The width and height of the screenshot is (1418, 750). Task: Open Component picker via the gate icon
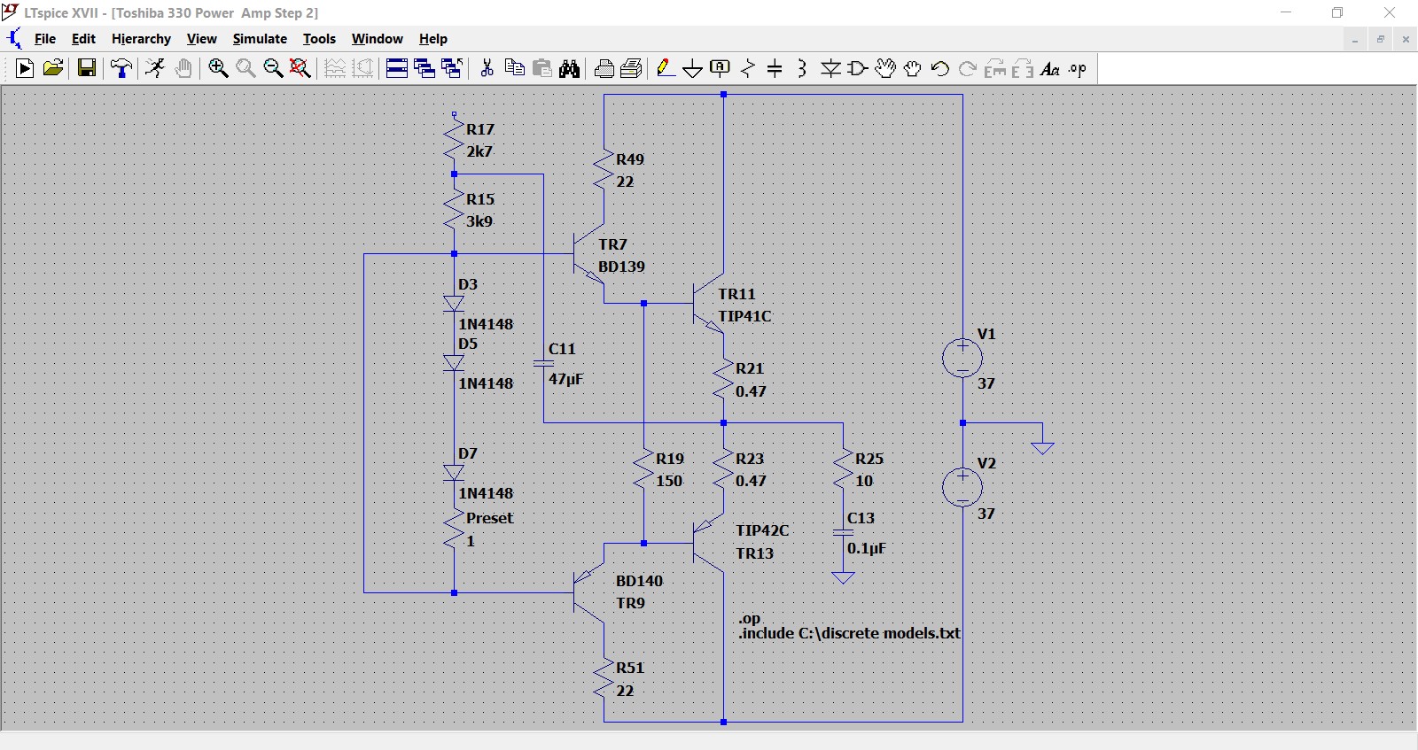pyautogui.click(x=858, y=68)
